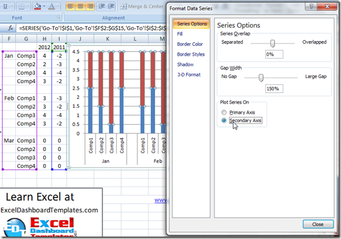Click the blue bar for Jan Comp4
This screenshot has width=341, height=239.
pos(121,110)
